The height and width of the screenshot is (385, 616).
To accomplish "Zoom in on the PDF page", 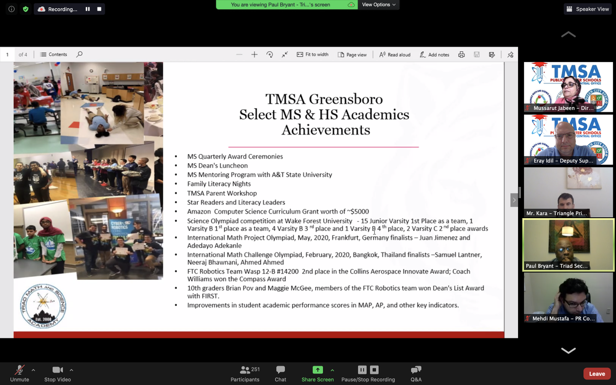I will pyautogui.click(x=254, y=54).
